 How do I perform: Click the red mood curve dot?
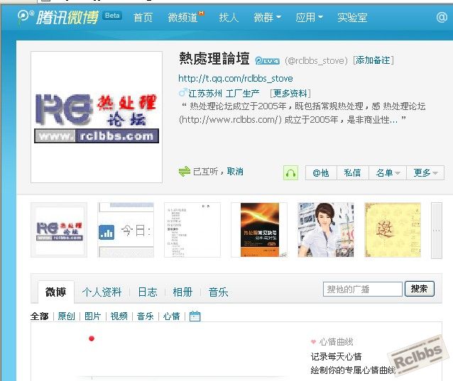(x=92, y=338)
